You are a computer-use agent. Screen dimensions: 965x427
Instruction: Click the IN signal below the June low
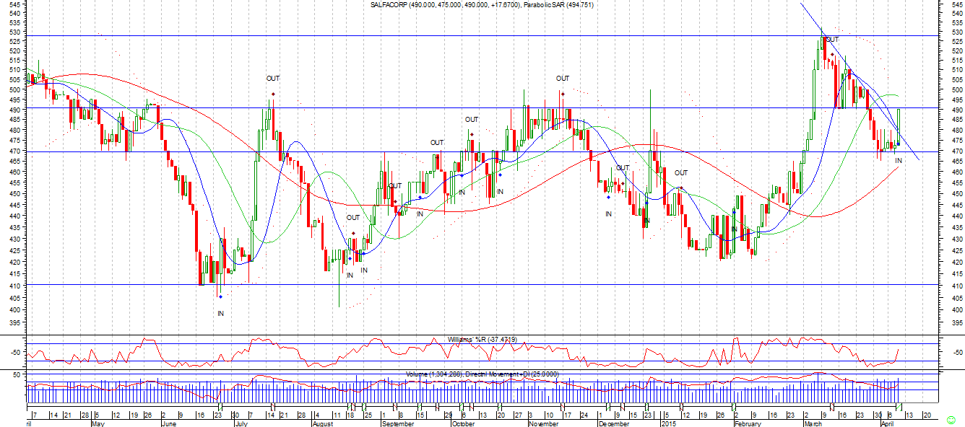[220, 313]
